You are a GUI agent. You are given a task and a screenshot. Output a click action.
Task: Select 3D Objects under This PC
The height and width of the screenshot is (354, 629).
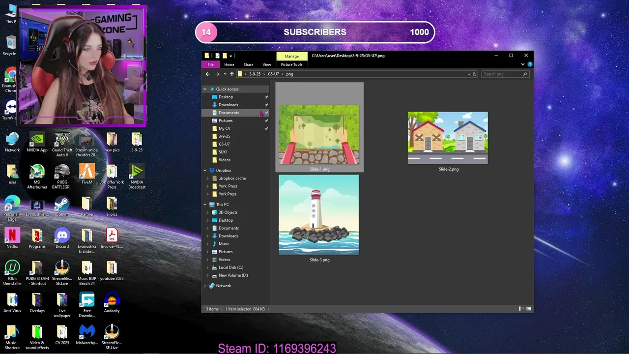pos(235,212)
